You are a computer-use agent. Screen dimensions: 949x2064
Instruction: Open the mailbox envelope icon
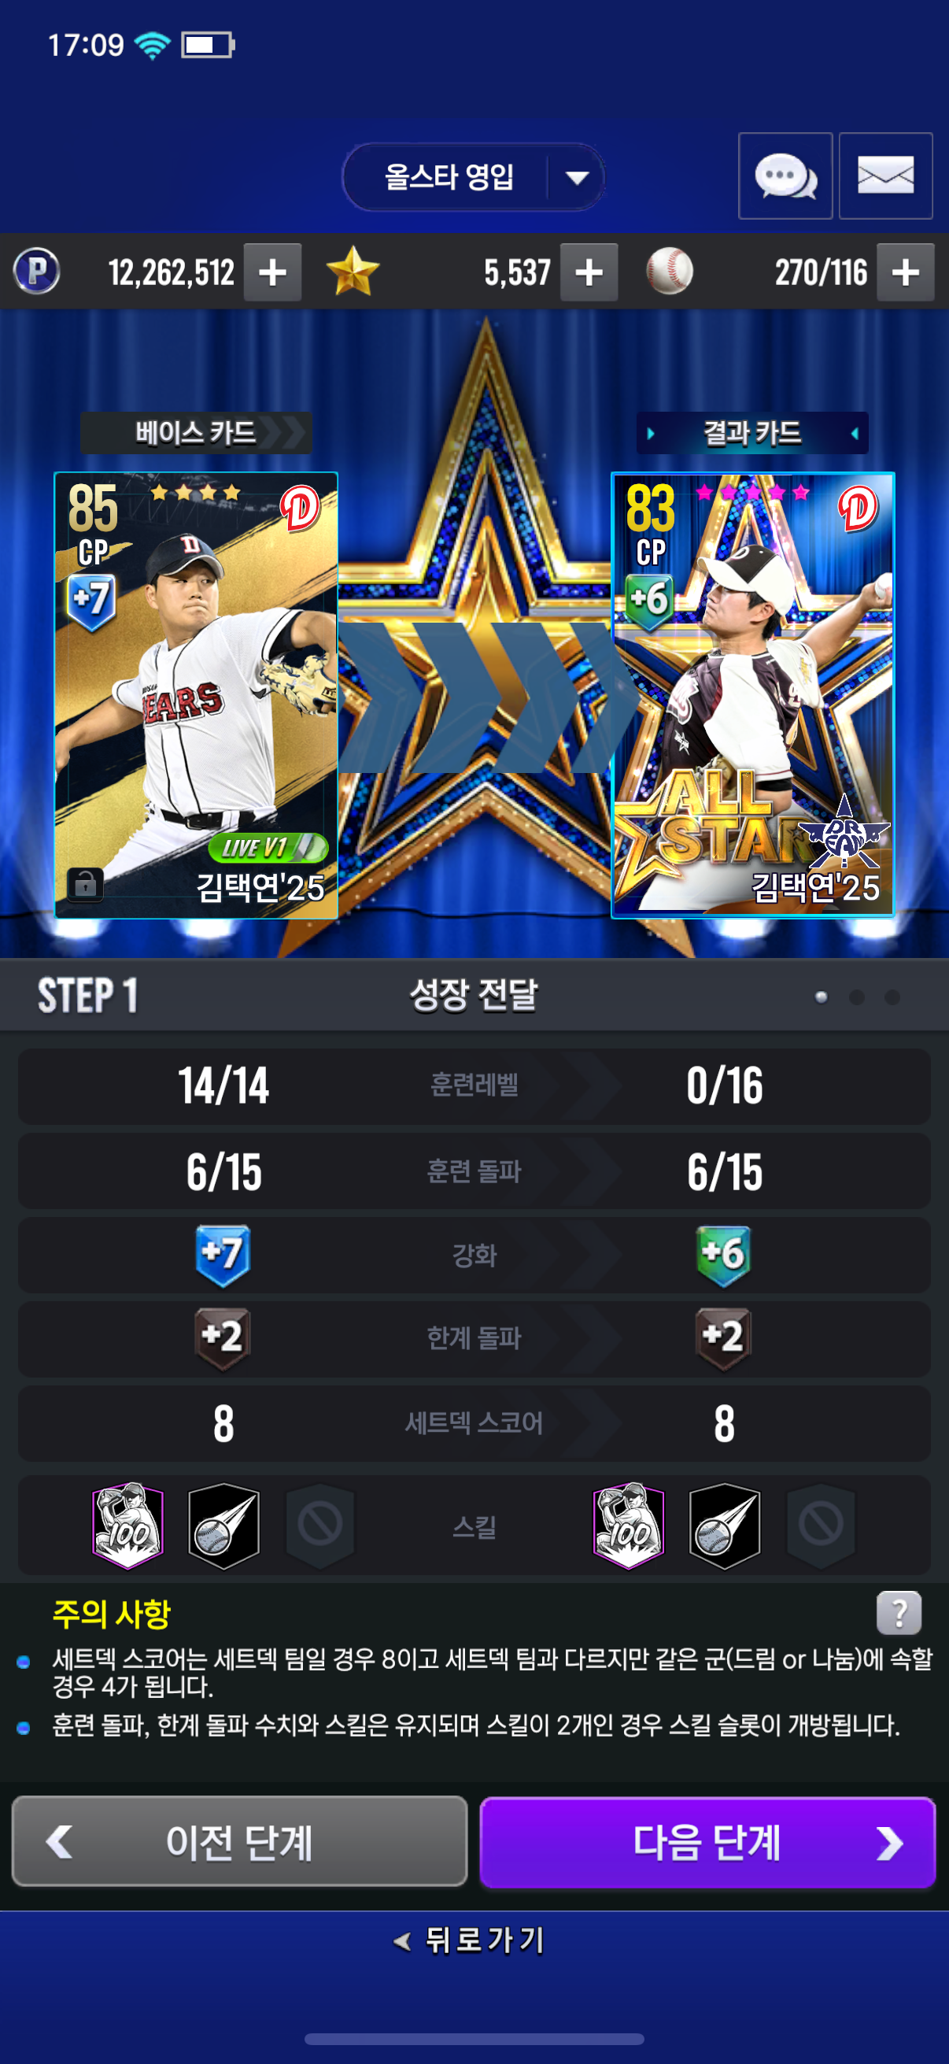click(x=885, y=176)
